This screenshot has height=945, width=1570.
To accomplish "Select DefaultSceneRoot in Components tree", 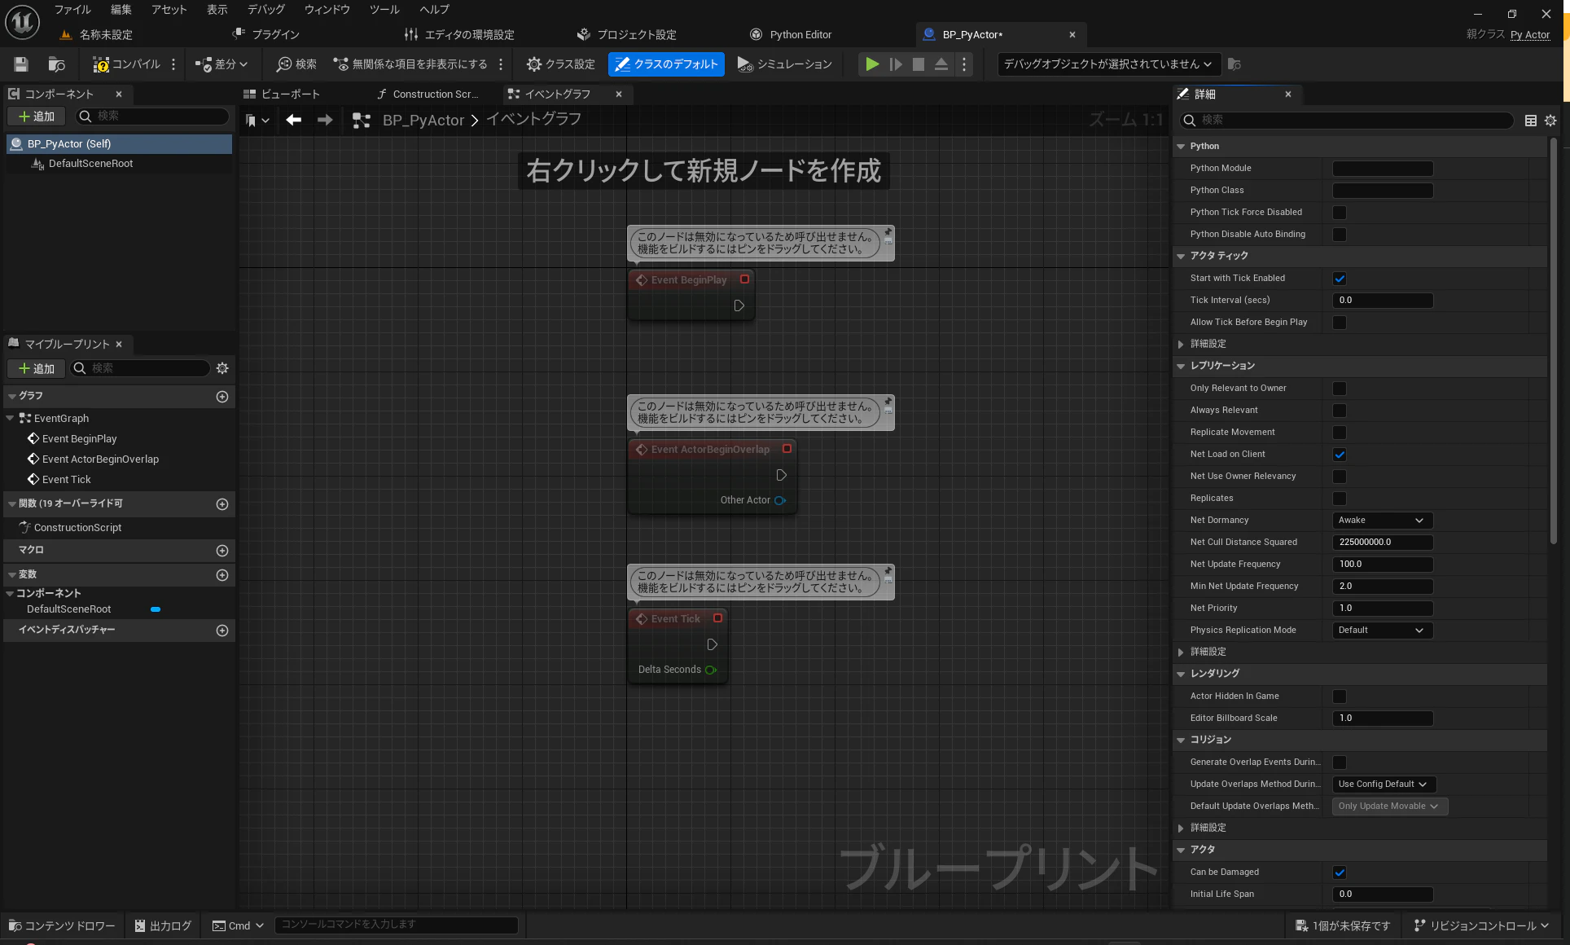I will click(x=90, y=164).
